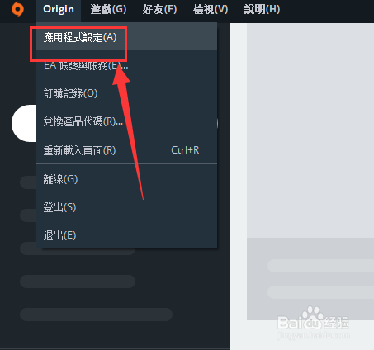
Task: Select 應用程式設定(A) from the Origin menu
Action: click(x=126, y=37)
